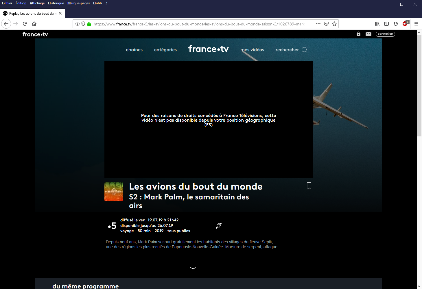Screen dimensions: 422x289
Task: Toggle the sidebar view icon
Action: click(x=386, y=24)
